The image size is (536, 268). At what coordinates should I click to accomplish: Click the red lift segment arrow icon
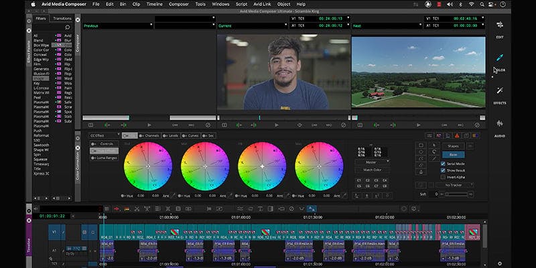(x=117, y=208)
